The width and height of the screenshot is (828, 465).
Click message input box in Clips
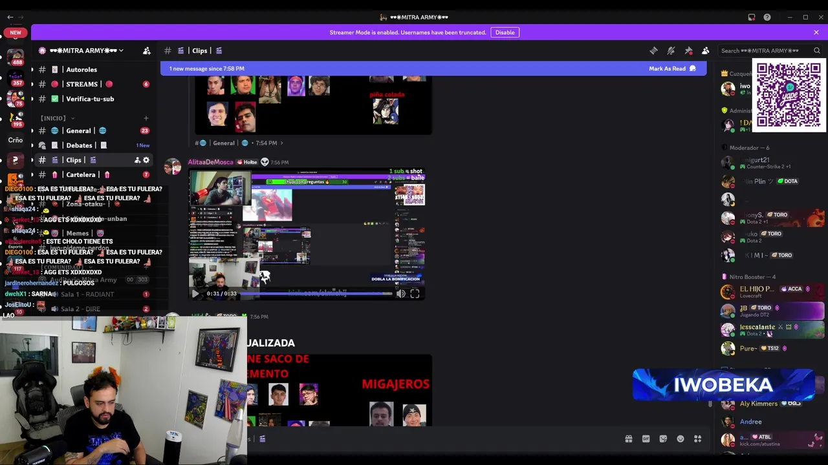[433, 439]
